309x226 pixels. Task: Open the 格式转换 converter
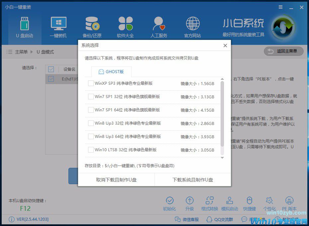click(210, 203)
